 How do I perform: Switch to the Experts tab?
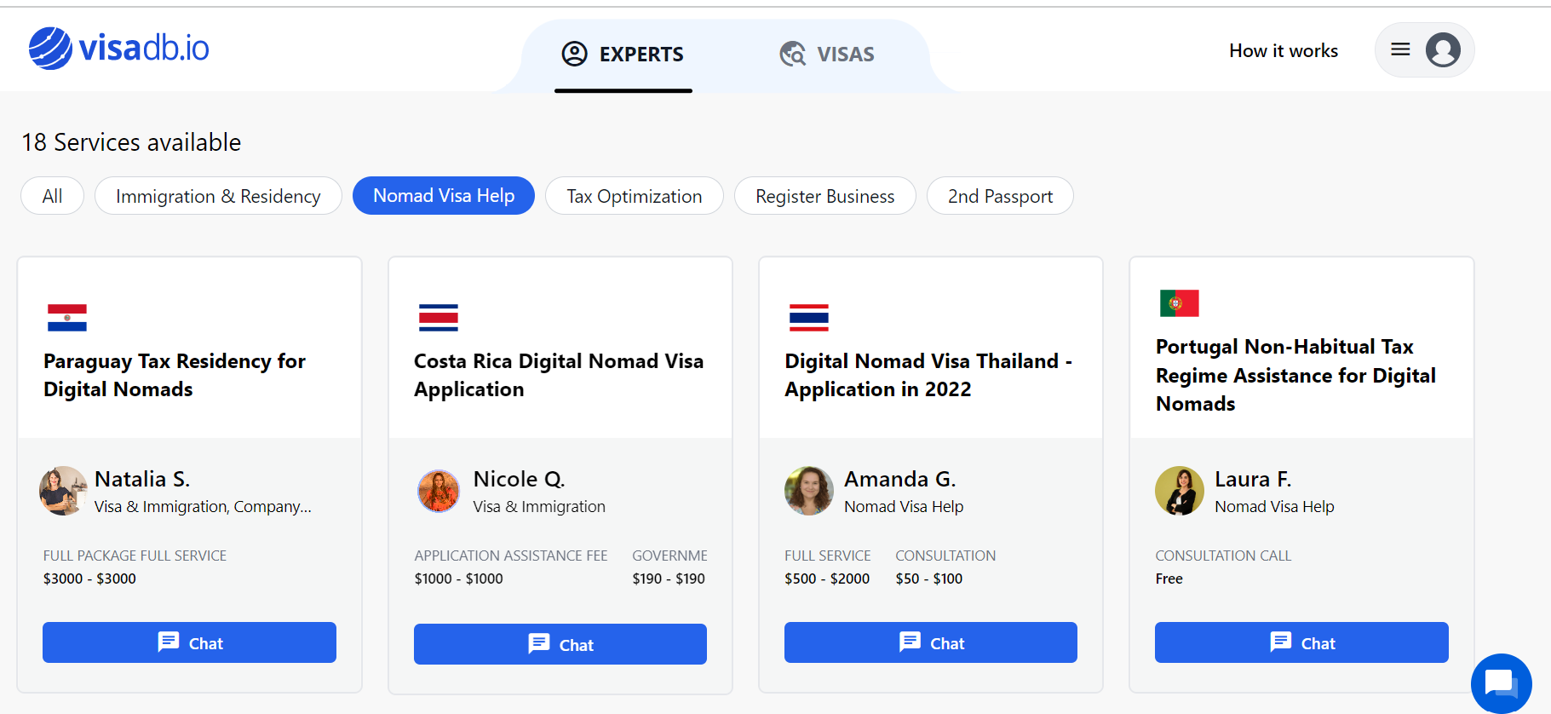623,55
